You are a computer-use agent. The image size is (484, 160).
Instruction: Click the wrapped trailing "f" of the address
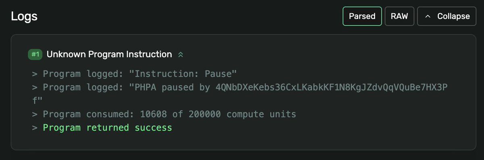(x=35, y=101)
